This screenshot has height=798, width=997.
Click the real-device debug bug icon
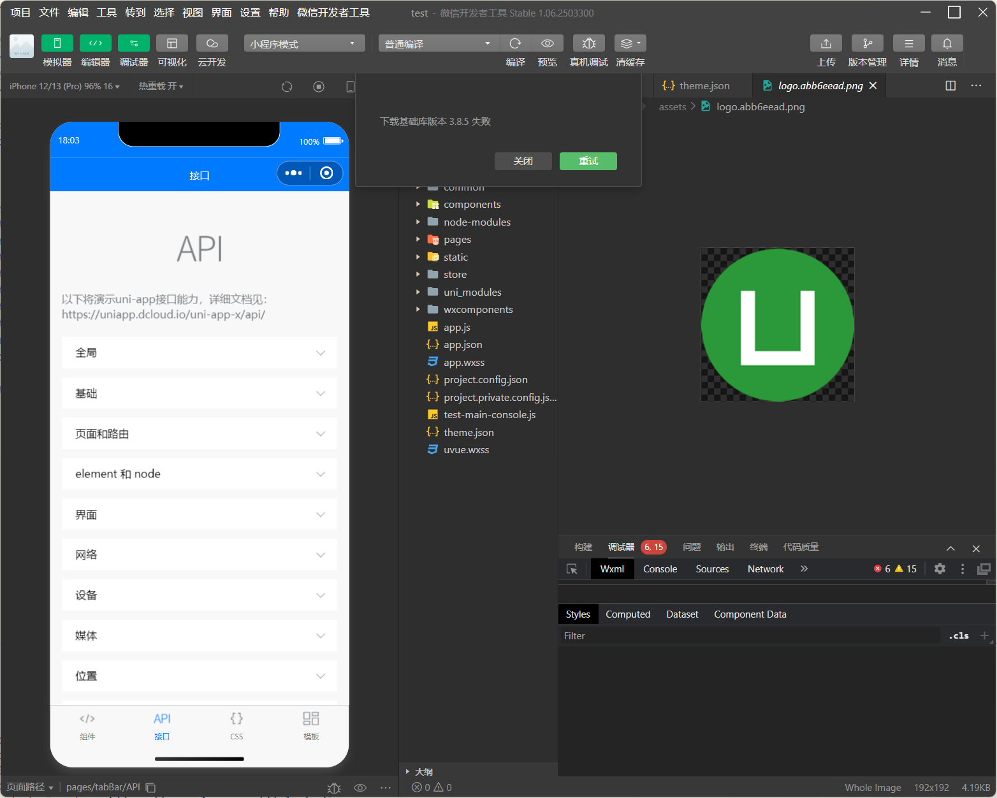click(x=588, y=43)
